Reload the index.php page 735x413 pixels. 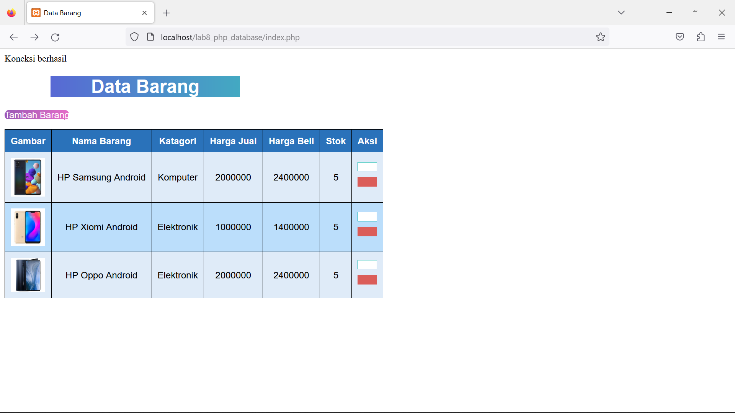(x=55, y=37)
